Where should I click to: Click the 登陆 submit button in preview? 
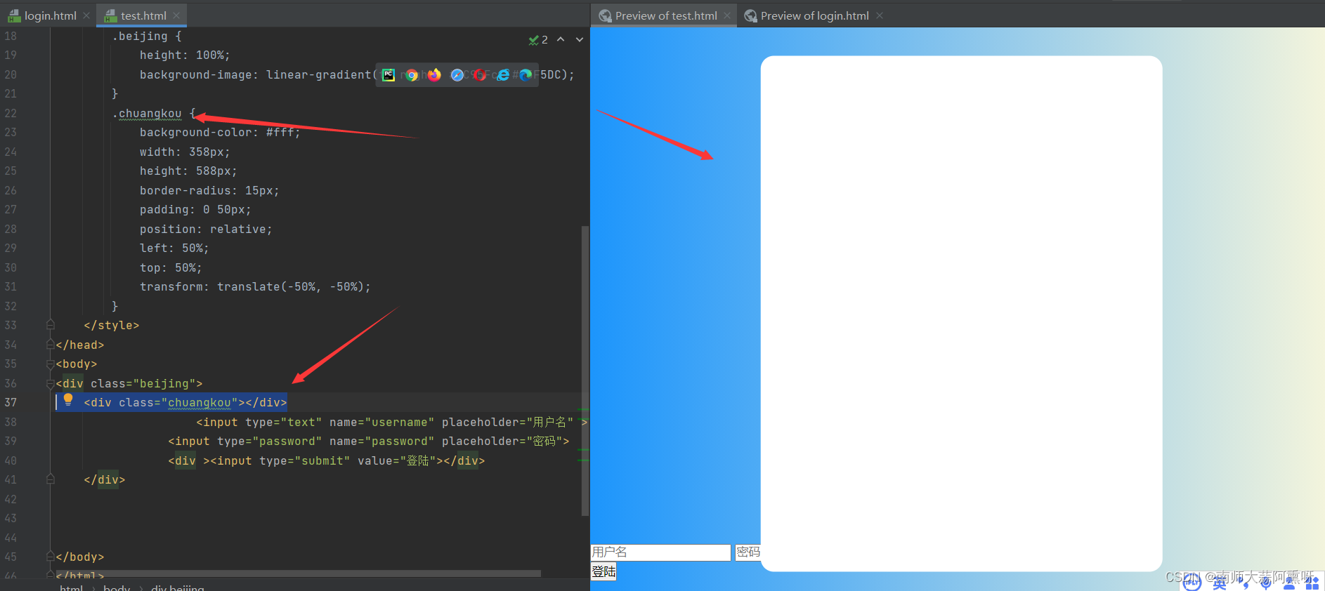point(603,571)
